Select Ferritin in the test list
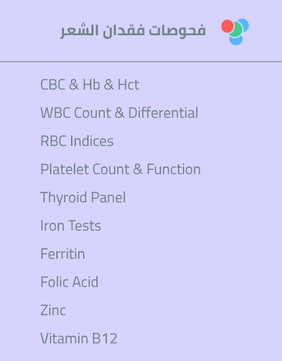This screenshot has width=282, height=361. pos(63,254)
